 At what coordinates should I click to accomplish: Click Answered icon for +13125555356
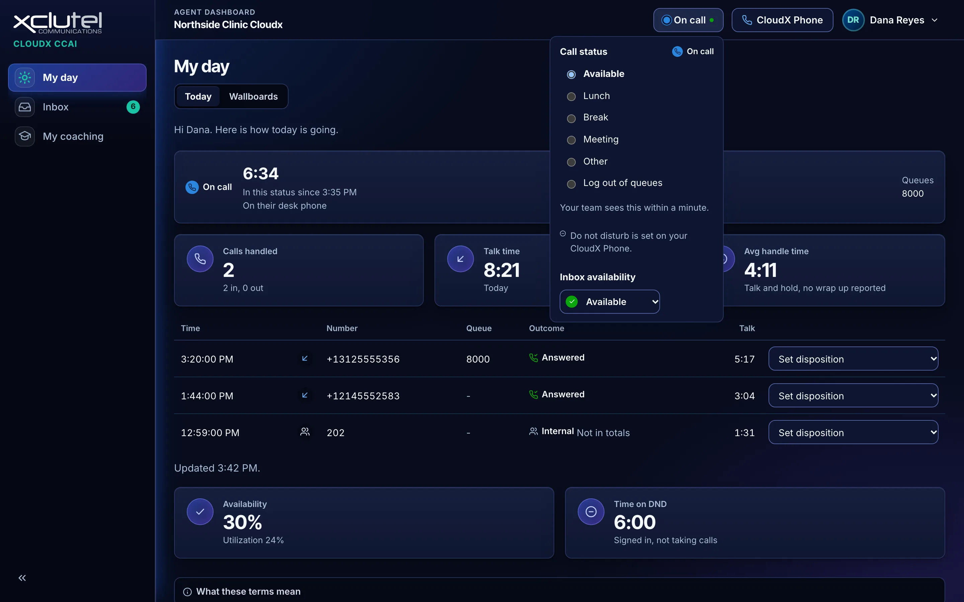(534, 358)
